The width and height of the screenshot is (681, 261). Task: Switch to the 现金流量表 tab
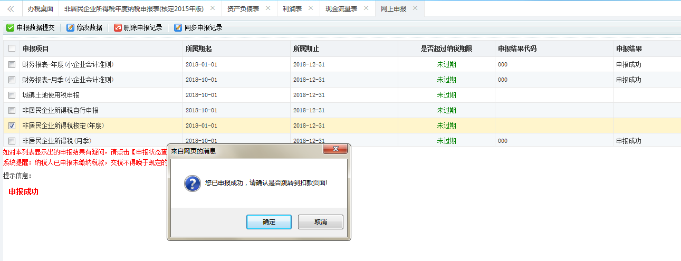pyautogui.click(x=341, y=8)
